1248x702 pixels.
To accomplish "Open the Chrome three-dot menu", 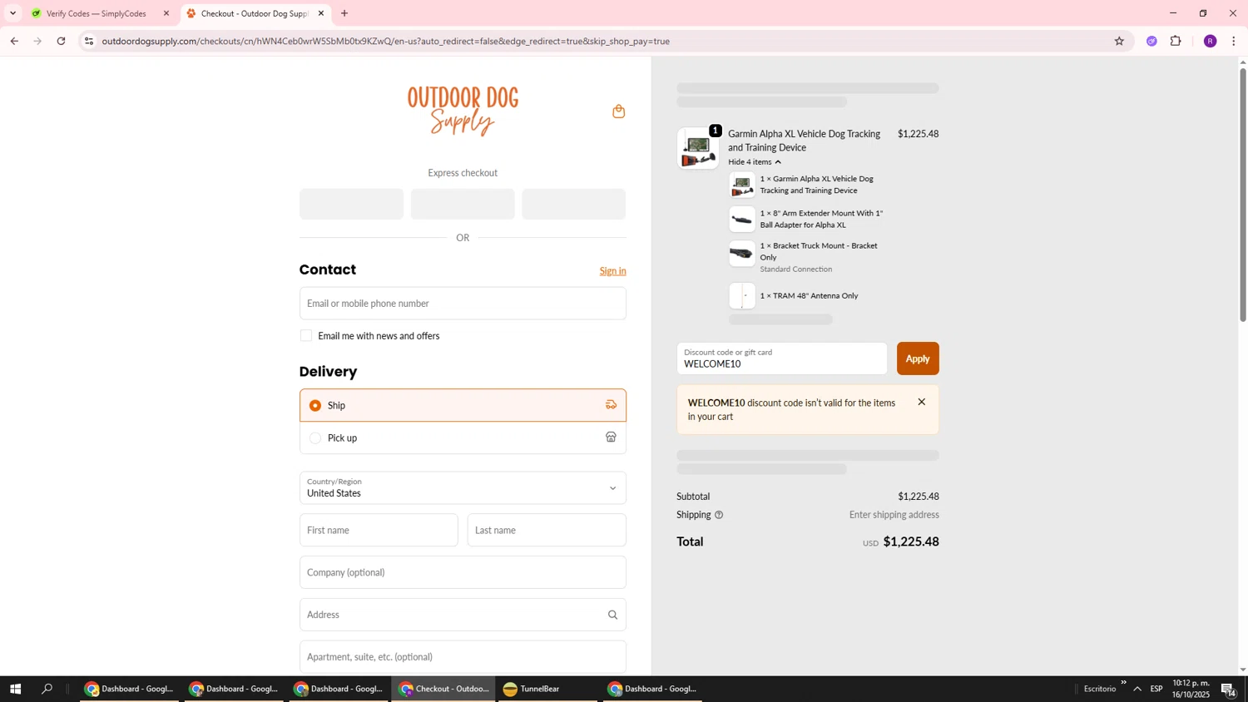I will 1233,41.
